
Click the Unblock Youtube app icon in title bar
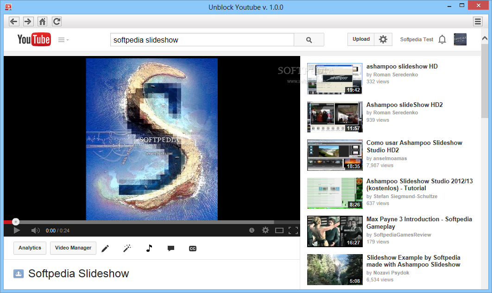click(8, 6)
